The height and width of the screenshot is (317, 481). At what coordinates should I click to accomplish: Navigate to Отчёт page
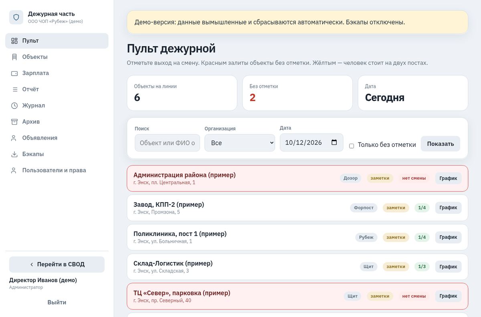coord(57,89)
